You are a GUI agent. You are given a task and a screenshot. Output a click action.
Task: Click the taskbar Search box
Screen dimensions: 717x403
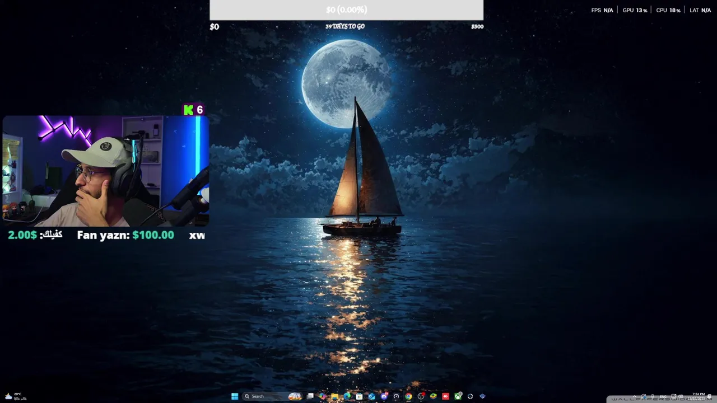[x=272, y=396]
